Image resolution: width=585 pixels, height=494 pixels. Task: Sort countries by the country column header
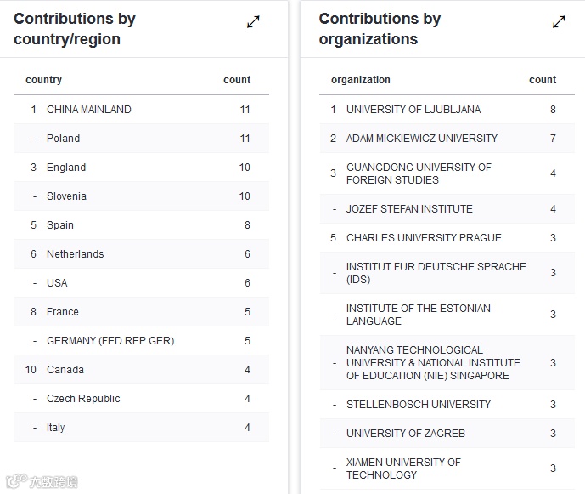(44, 80)
